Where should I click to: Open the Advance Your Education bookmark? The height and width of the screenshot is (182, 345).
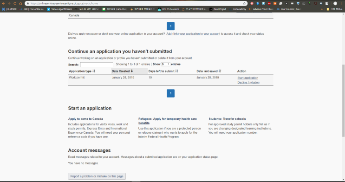(261, 9)
